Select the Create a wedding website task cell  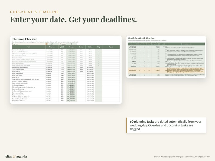coord(29,81)
